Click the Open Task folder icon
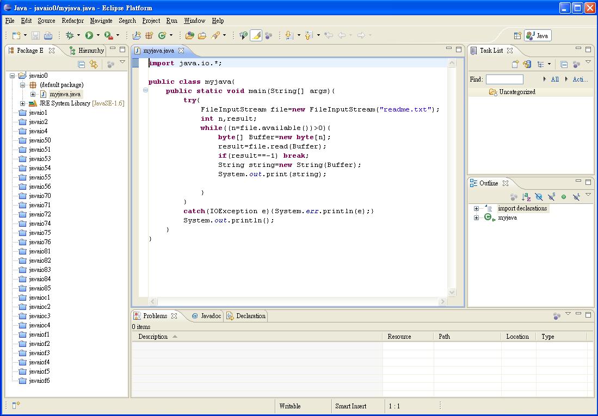598x416 pixels. tap(202, 35)
